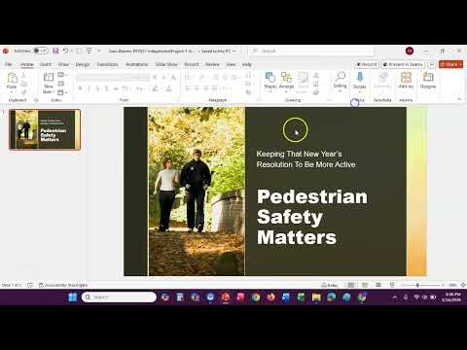Image resolution: width=467 pixels, height=350 pixels.
Task: Open the Arrange dropdown
Action: point(286,81)
